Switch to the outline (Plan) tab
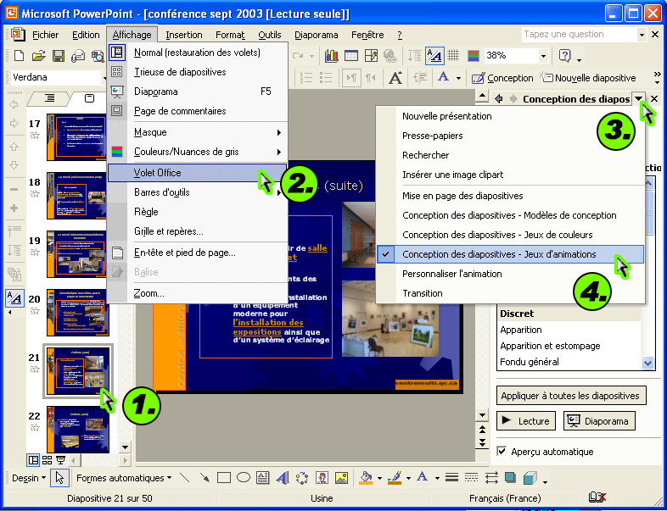The image size is (667, 511). (50, 98)
